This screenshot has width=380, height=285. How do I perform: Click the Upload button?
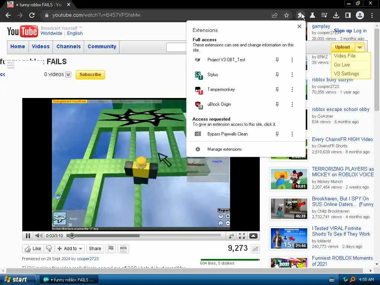coord(343,47)
